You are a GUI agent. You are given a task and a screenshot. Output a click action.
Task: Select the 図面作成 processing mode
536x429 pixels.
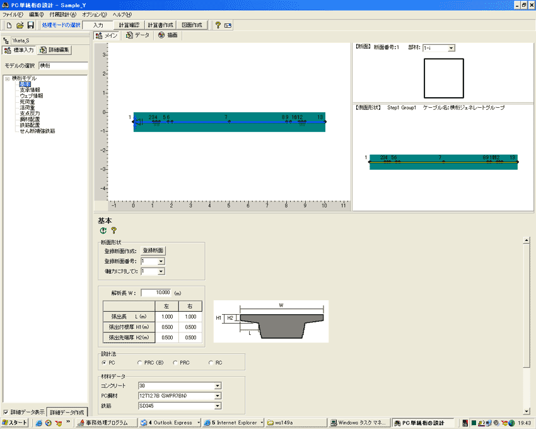192,25
